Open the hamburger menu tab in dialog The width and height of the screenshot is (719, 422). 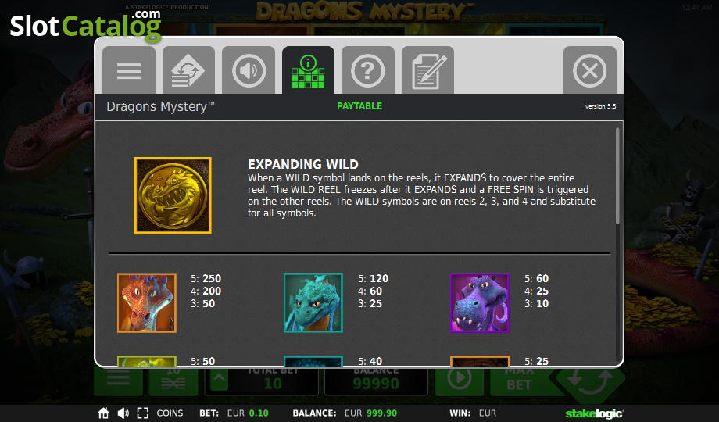[x=129, y=70]
